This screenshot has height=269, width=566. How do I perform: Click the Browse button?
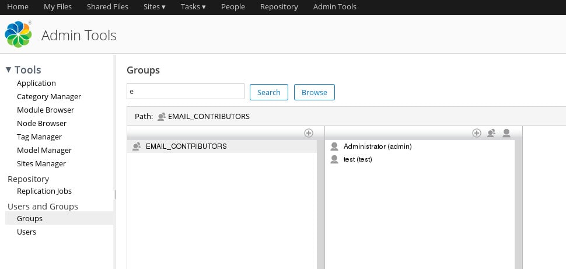[x=315, y=92]
